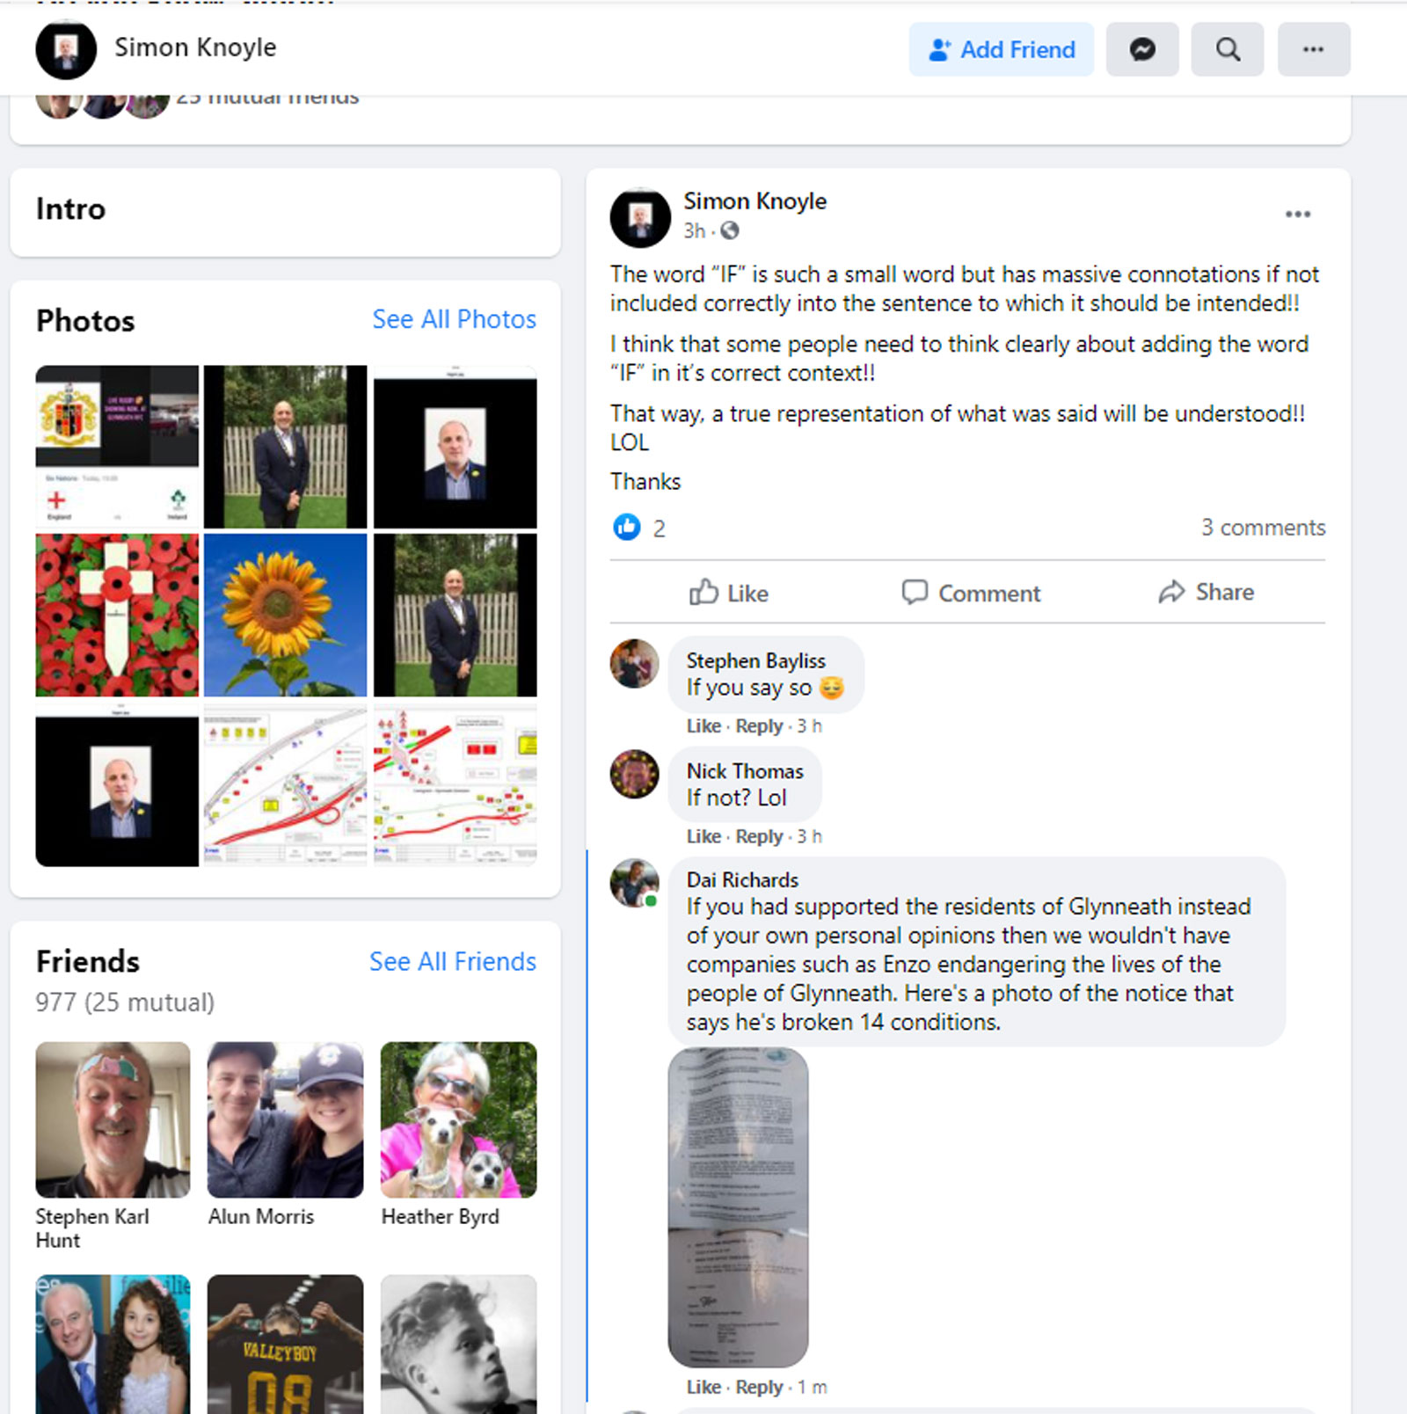The width and height of the screenshot is (1407, 1414).
Task: Click the Share arrow icon
Action: (x=1171, y=592)
